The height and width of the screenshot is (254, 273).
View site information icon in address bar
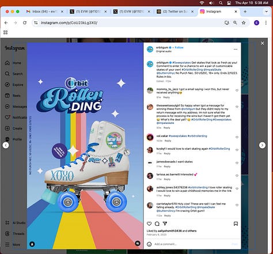[36, 22]
